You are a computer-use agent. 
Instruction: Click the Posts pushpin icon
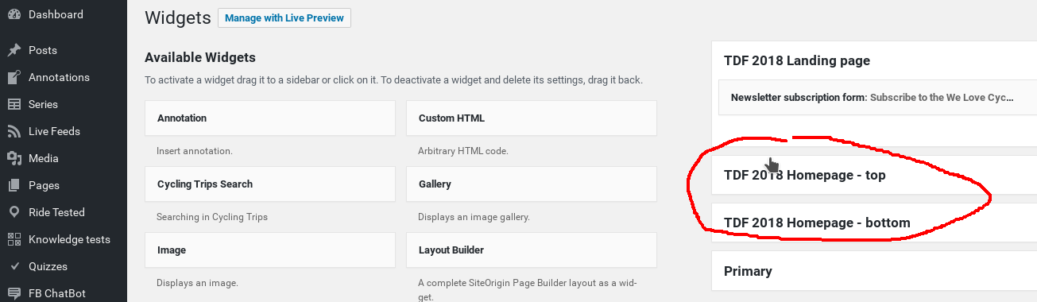coord(14,50)
